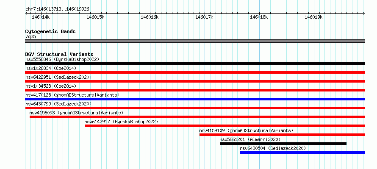Click the 7q35 band label
The image size is (377, 169).
[x=30, y=37]
